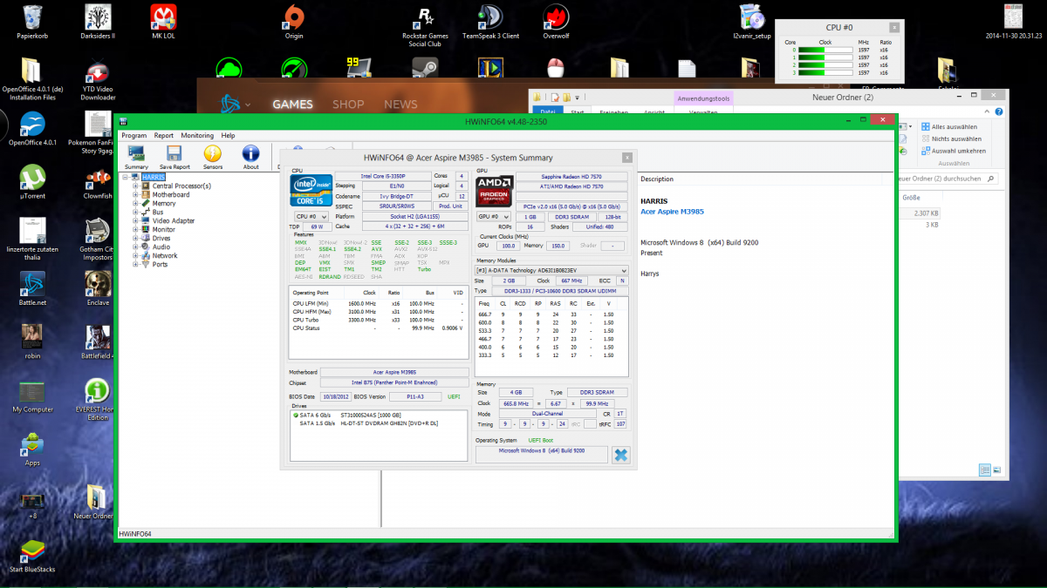
Task: Click the Intel Core i5 logo
Action: click(x=311, y=192)
